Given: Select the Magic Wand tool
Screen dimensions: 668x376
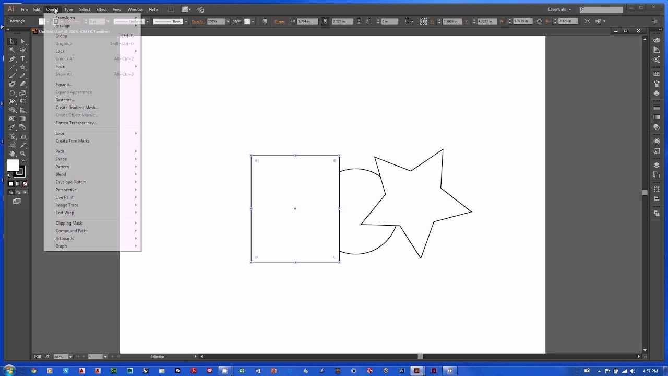Looking at the screenshot, I should [13, 50].
